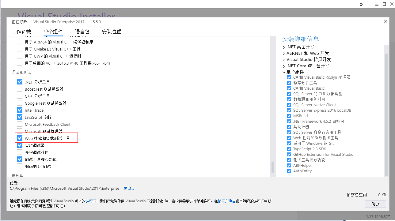Minimize the Visual Studio Installer window
395x221 pixels.
(377, 4)
